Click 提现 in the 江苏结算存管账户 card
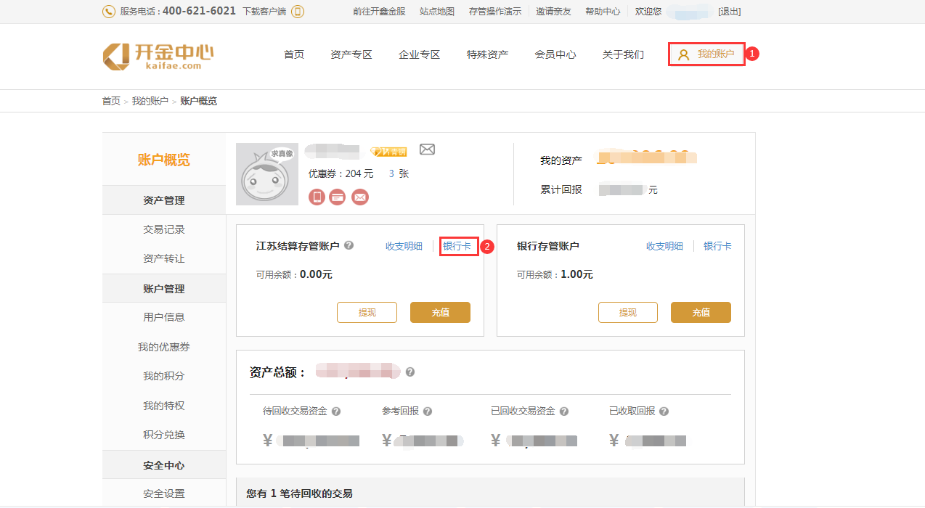 pos(367,312)
